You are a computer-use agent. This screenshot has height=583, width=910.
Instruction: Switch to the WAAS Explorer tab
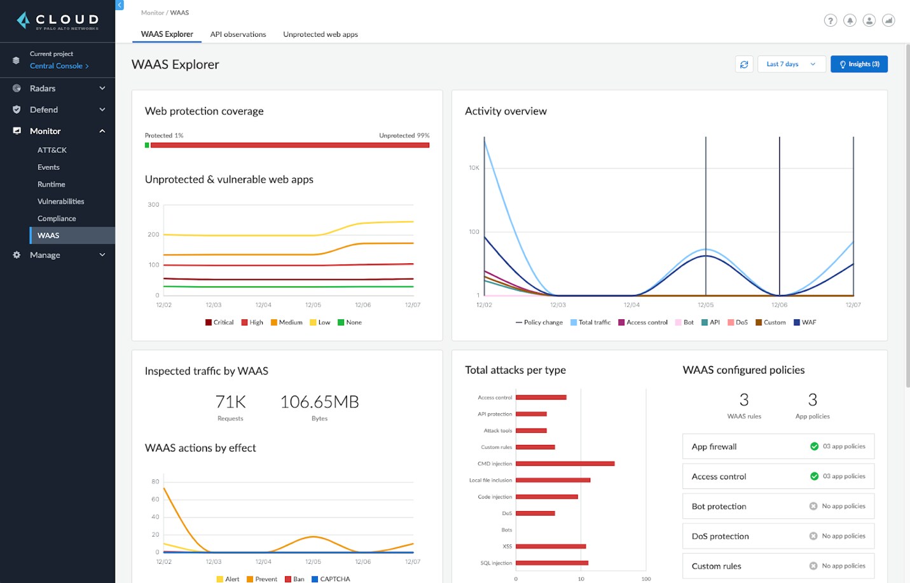(167, 34)
